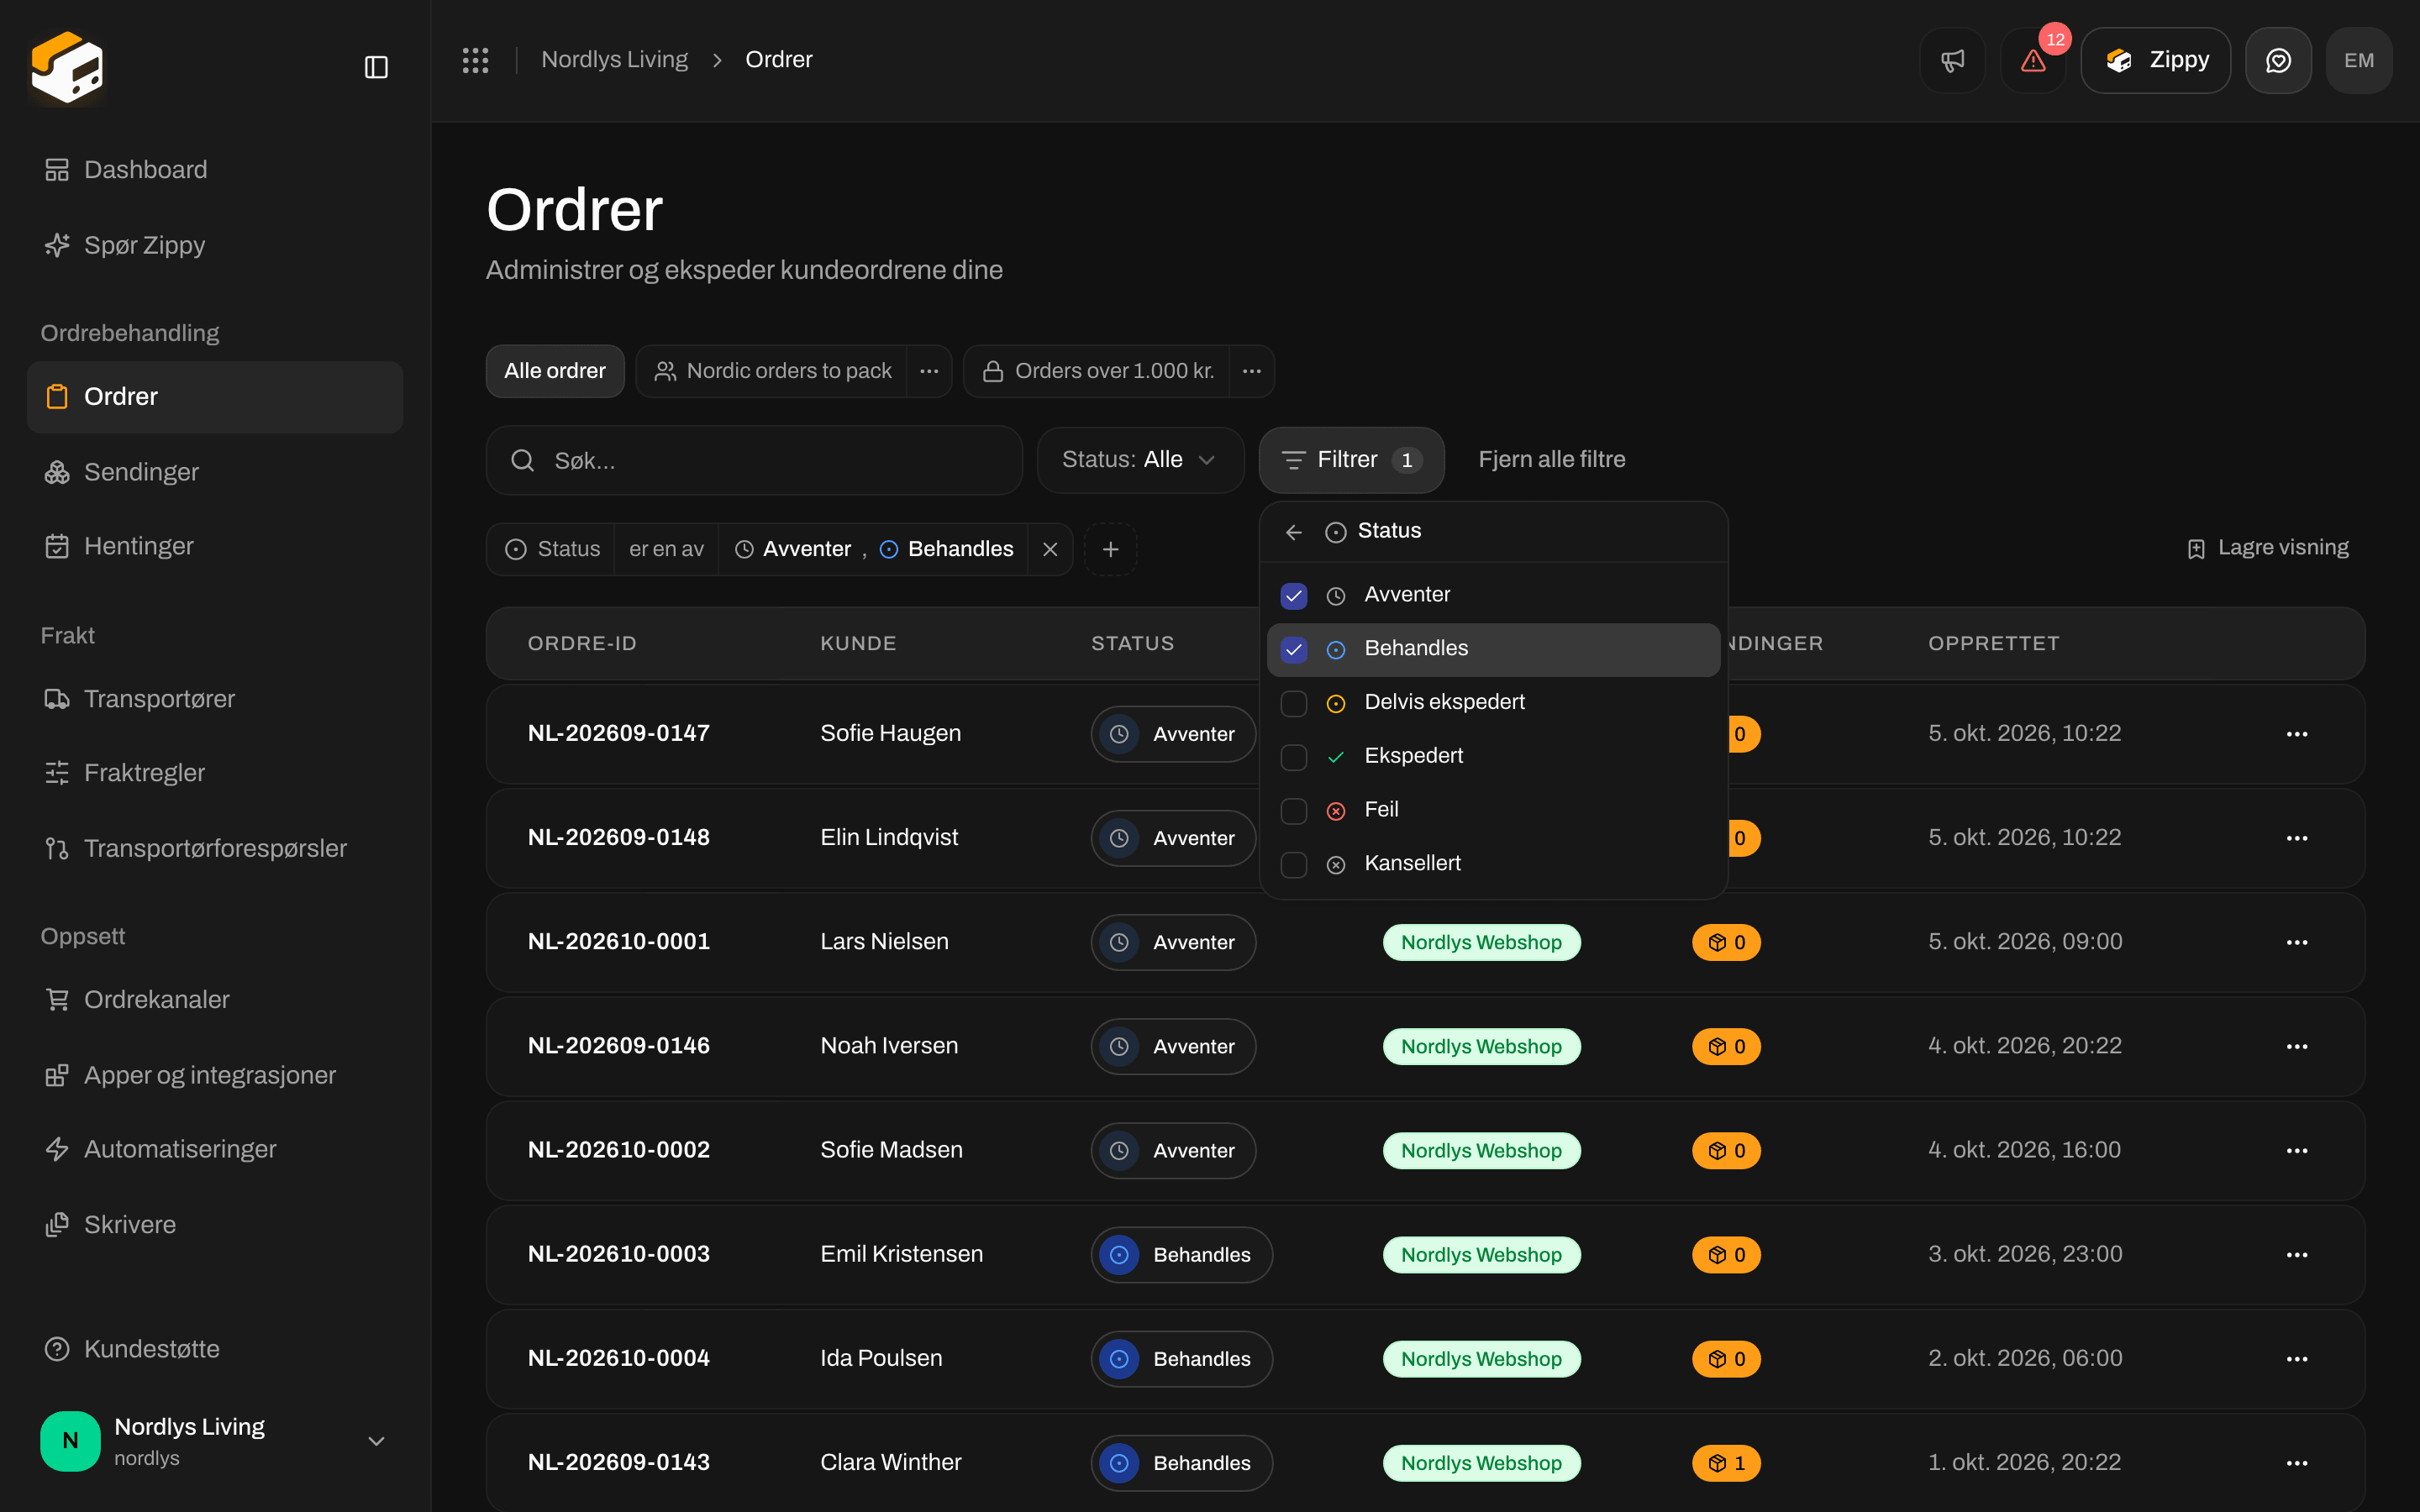Screen dimensions: 2420x1512
Task: Toggle the Filtrer dropdown button
Action: click(1351, 460)
